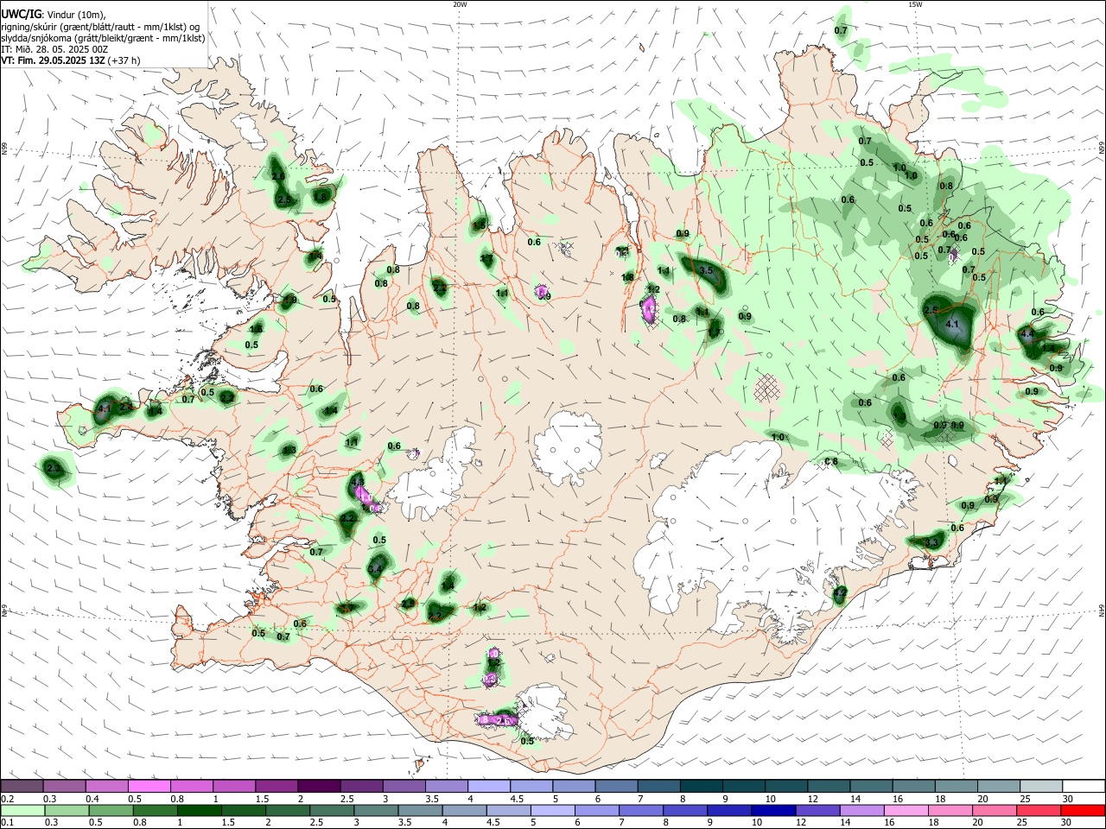Click the bright pink 0.5 swatch in upper legend row

(149, 786)
